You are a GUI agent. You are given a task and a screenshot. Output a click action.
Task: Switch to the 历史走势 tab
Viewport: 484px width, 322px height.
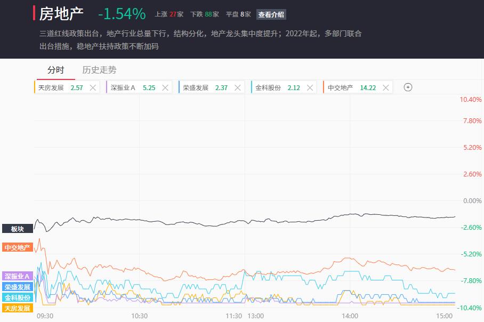coord(99,70)
